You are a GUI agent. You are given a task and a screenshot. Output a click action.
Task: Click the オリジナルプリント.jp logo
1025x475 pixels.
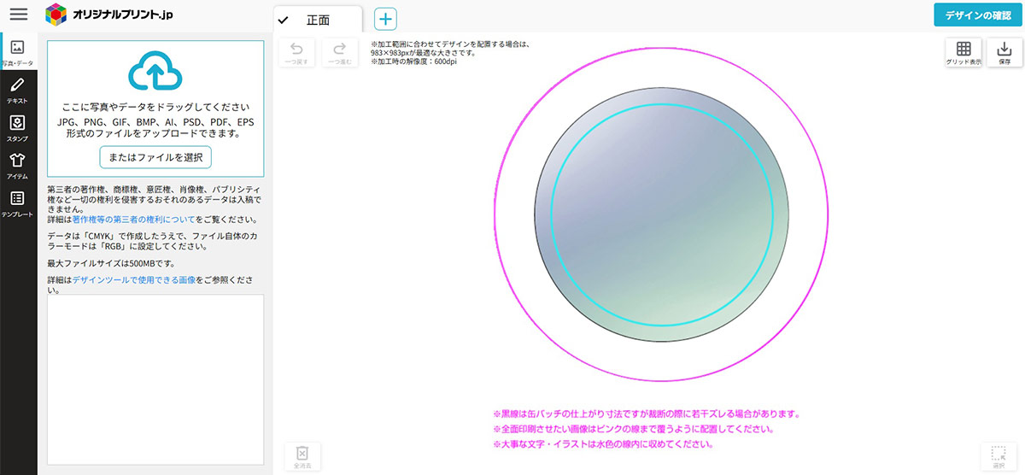pos(109,14)
